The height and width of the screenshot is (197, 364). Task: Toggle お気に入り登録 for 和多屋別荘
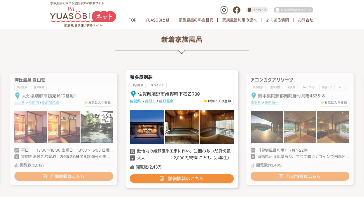218,101
